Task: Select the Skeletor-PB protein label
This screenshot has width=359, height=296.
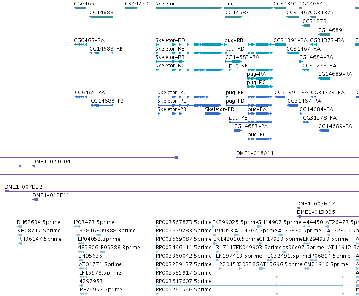Action: [172, 109]
